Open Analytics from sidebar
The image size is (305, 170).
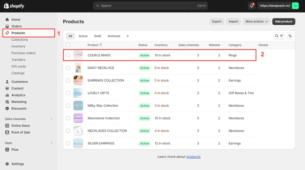tap(18, 95)
